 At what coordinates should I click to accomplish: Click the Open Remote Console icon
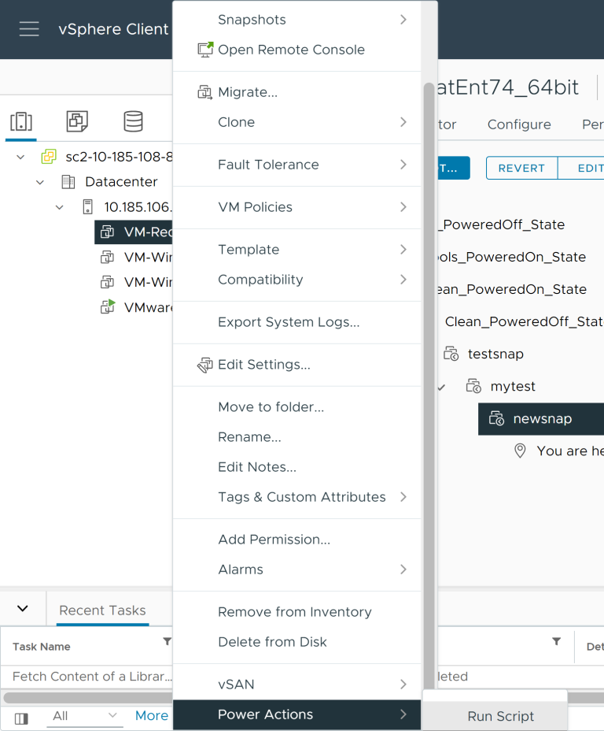coord(205,50)
